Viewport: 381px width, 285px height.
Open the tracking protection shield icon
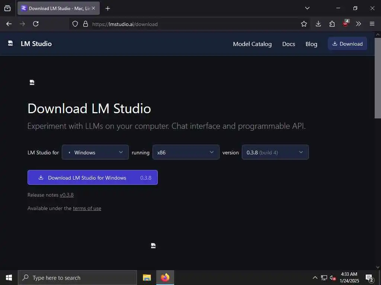pos(75,24)
